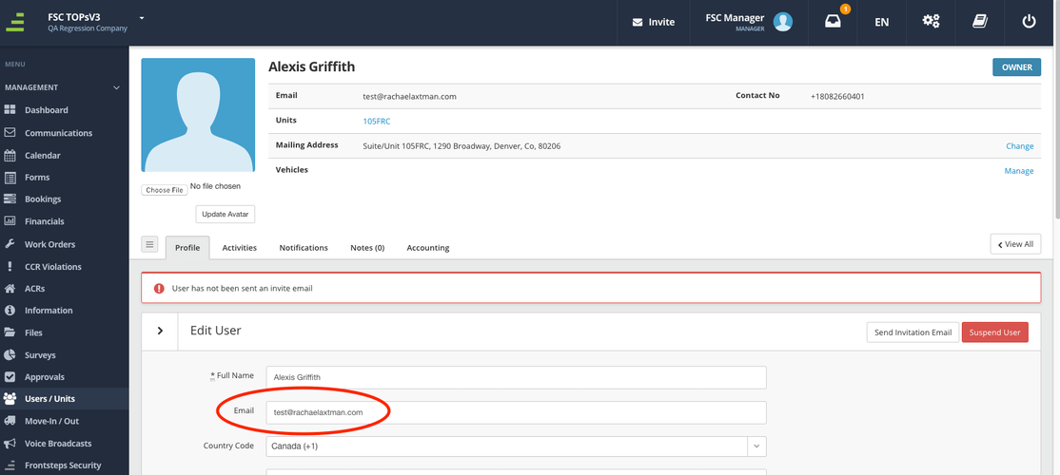This screenshot has height=475, width=1060.
Task: Collapse the MANAGEMENT menu section
Action: [x=116, y=87]
